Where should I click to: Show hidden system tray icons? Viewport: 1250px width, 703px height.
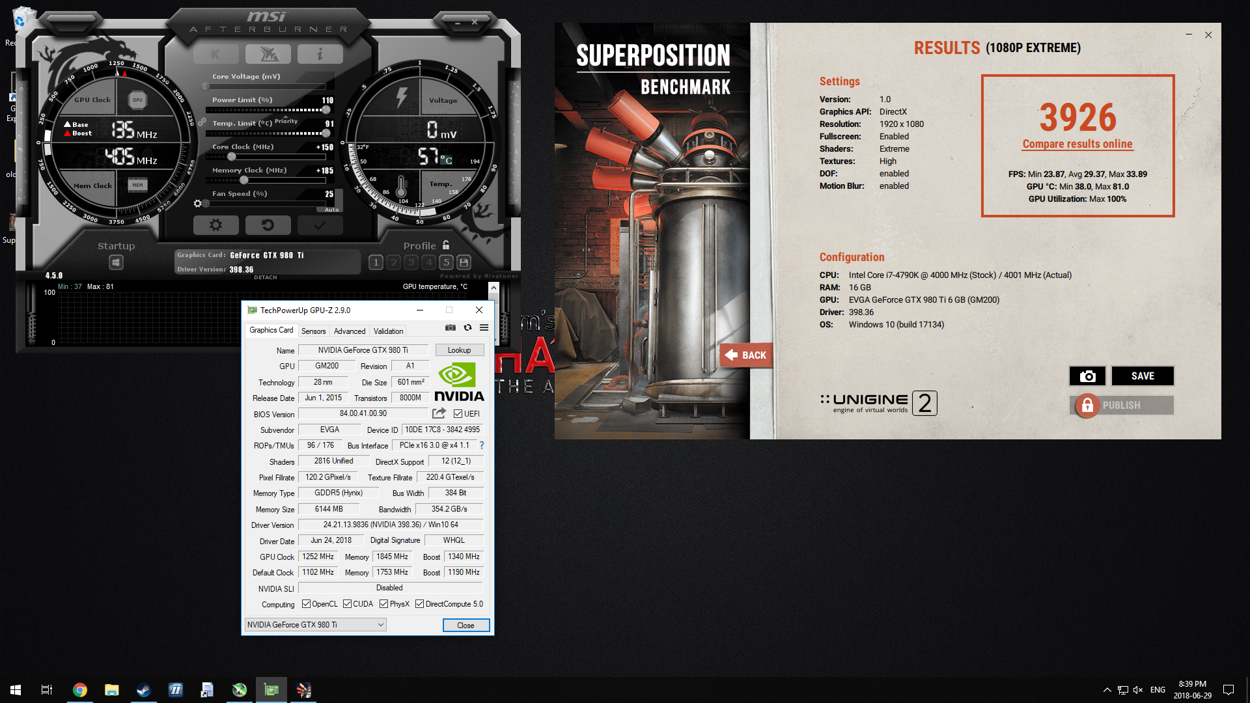1107,690
